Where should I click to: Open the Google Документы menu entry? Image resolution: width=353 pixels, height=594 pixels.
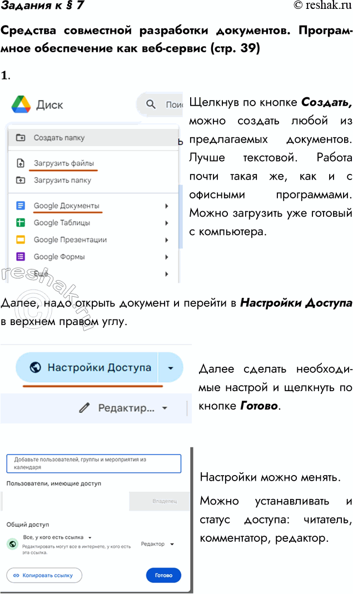click(93, 206)
